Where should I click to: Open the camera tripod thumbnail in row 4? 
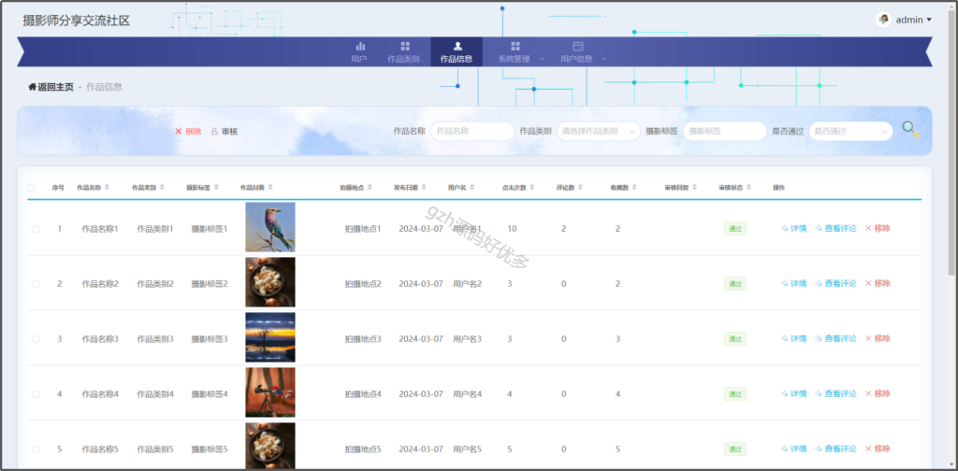pos(270,392)
